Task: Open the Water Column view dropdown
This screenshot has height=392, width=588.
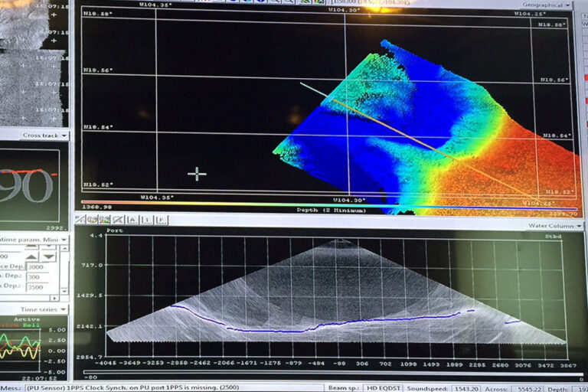Action: [x=555, y=226]
